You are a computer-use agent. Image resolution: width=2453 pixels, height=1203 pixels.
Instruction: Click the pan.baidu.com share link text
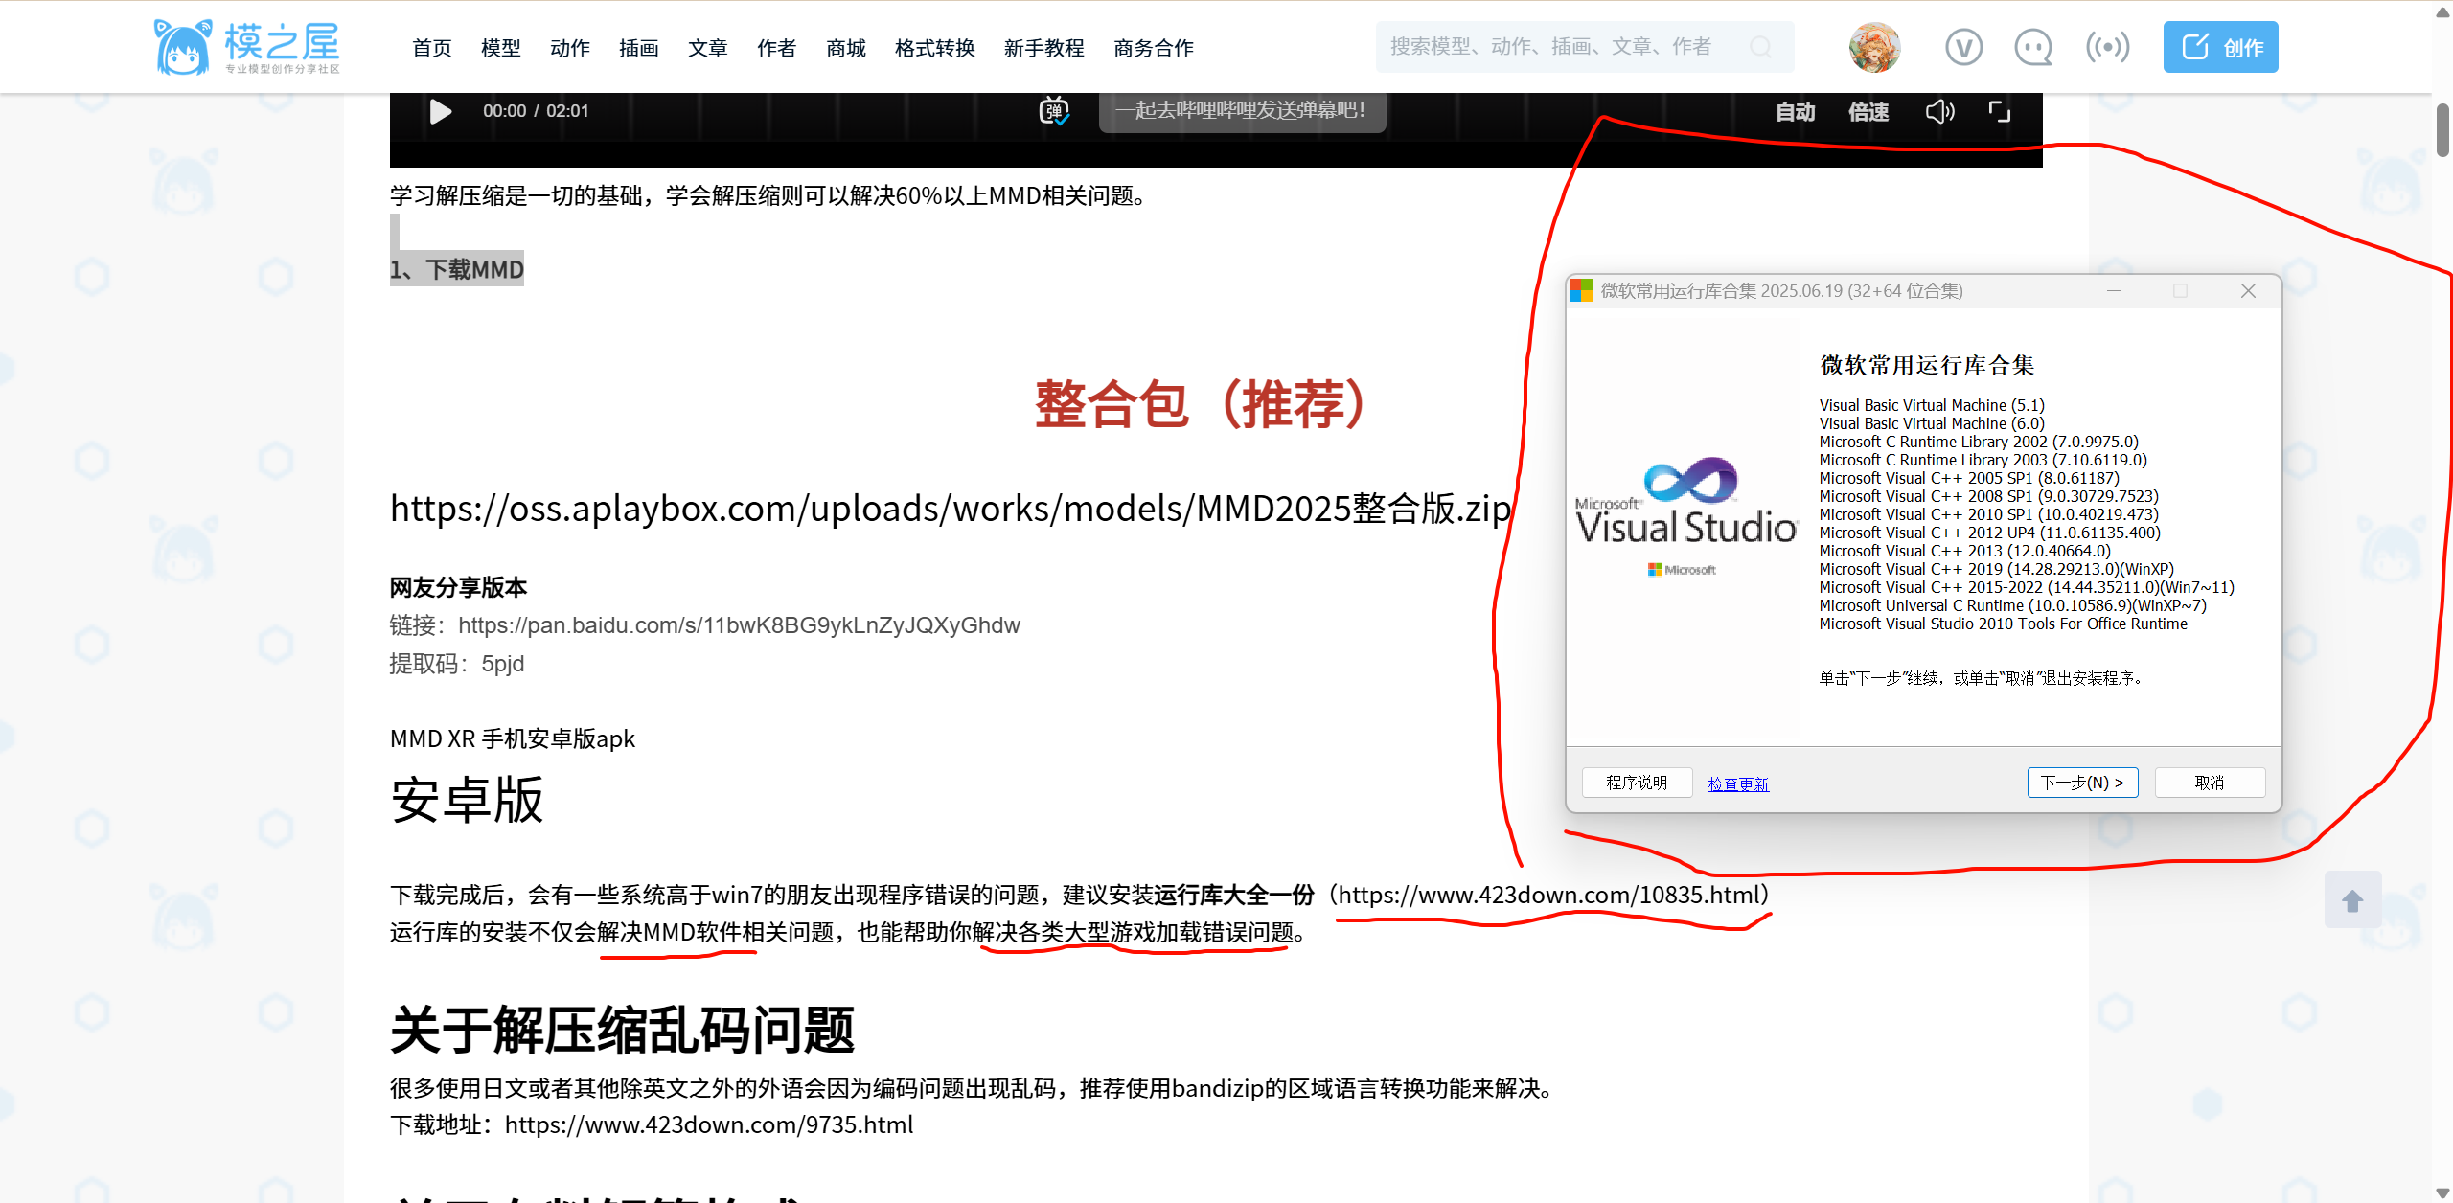click(739, 625)
